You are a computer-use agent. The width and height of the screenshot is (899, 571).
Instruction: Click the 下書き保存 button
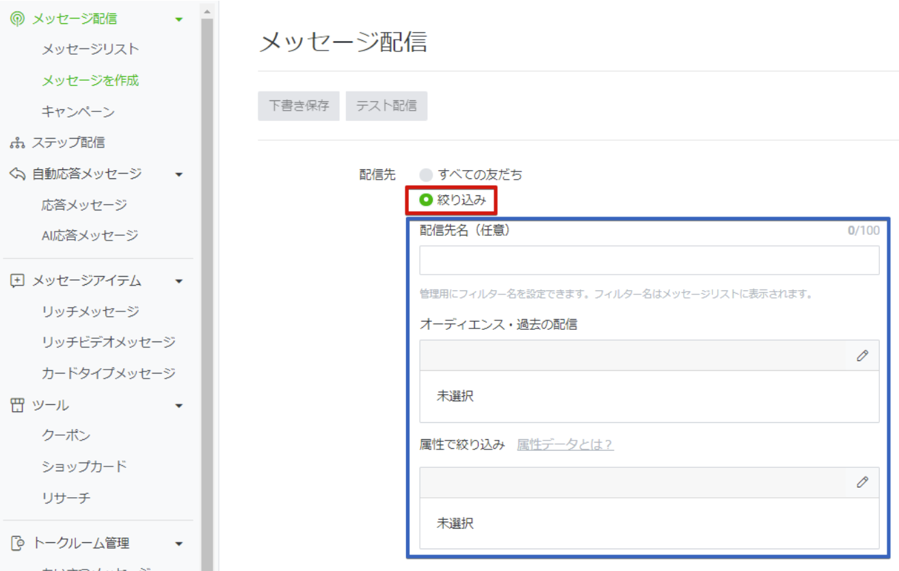pos(299,106)
